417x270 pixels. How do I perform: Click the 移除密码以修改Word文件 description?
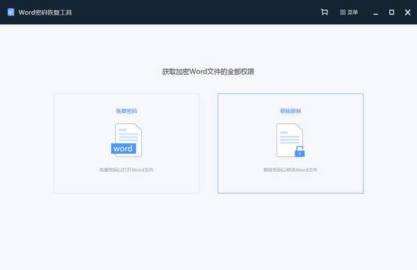click(291, 170)
